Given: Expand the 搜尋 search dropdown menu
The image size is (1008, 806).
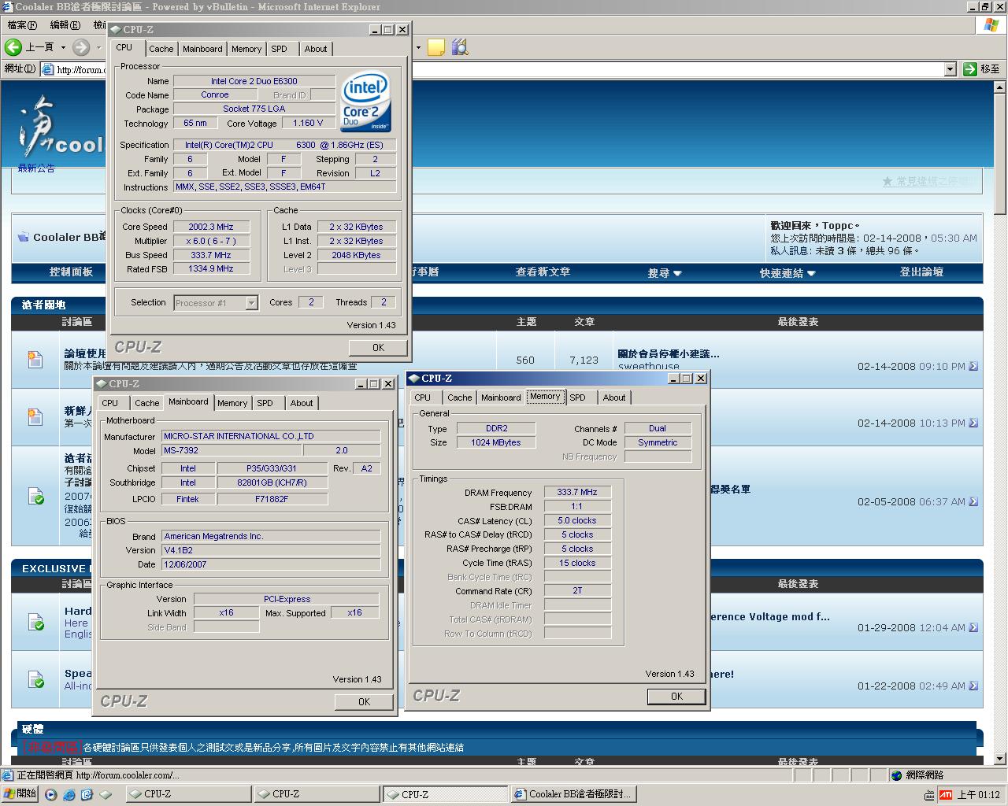Looking at the screenshot, I should pyautogui.click(x=677, y=273).
